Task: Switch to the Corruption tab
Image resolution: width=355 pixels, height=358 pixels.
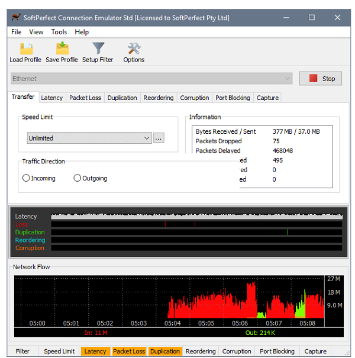Action: pos(195,98)
